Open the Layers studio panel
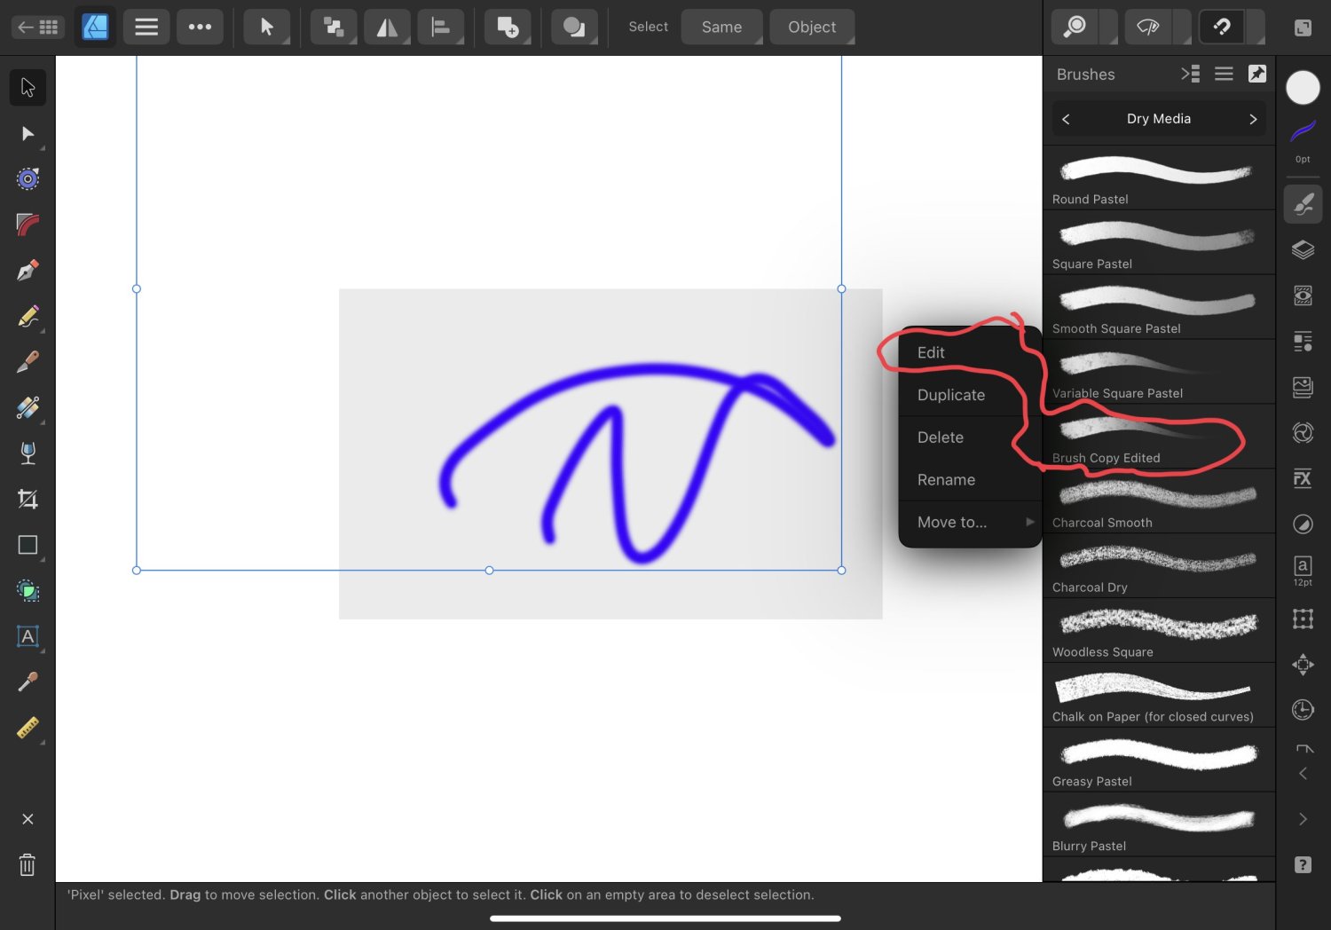This screenshot has width=1331, height=930. [1303, 249]
